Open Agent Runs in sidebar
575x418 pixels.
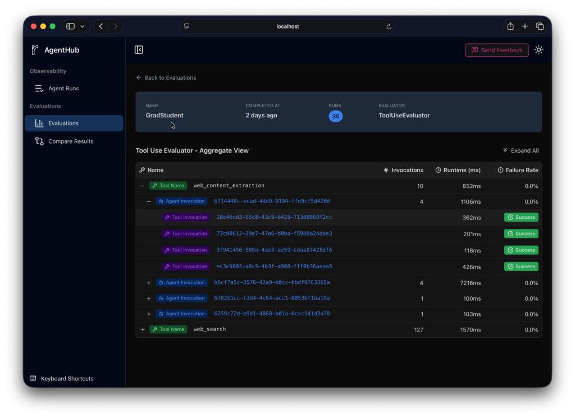pos(63,89)
